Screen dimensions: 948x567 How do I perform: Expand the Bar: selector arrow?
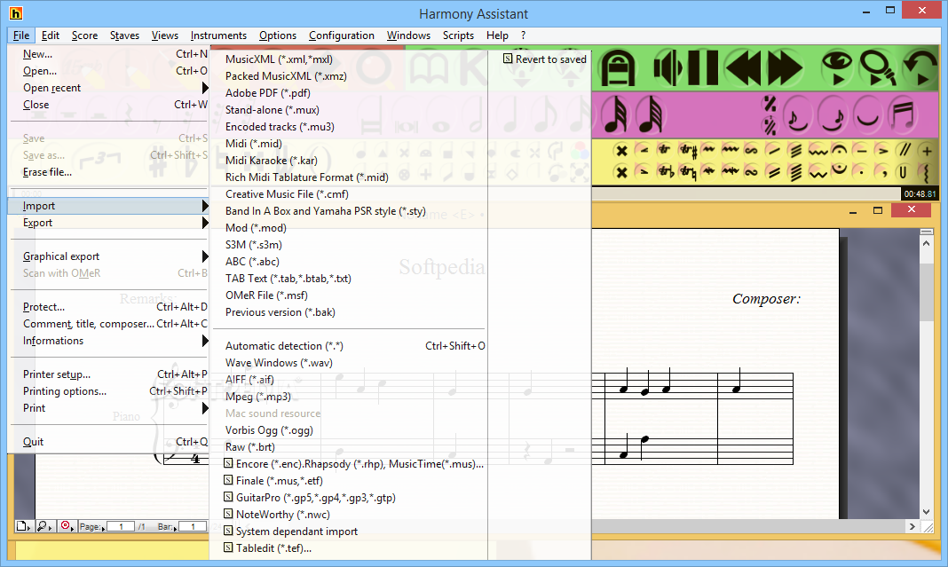(175, 529)
